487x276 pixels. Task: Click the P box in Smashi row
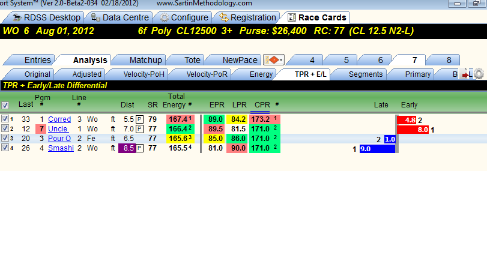(x=140, y=148)
